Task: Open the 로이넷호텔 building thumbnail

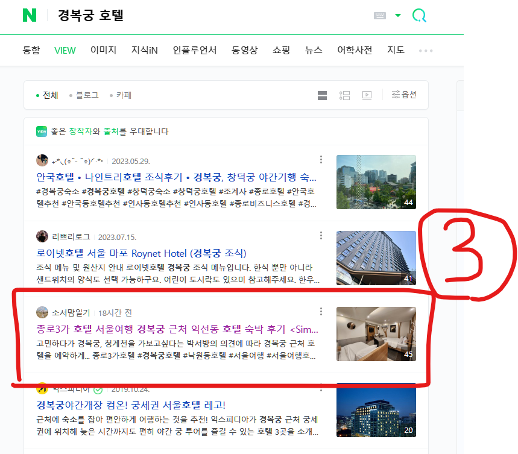Action: click(376, 258)
